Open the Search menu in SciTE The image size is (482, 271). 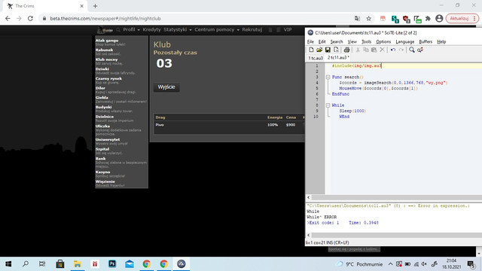tap(337, 41)
